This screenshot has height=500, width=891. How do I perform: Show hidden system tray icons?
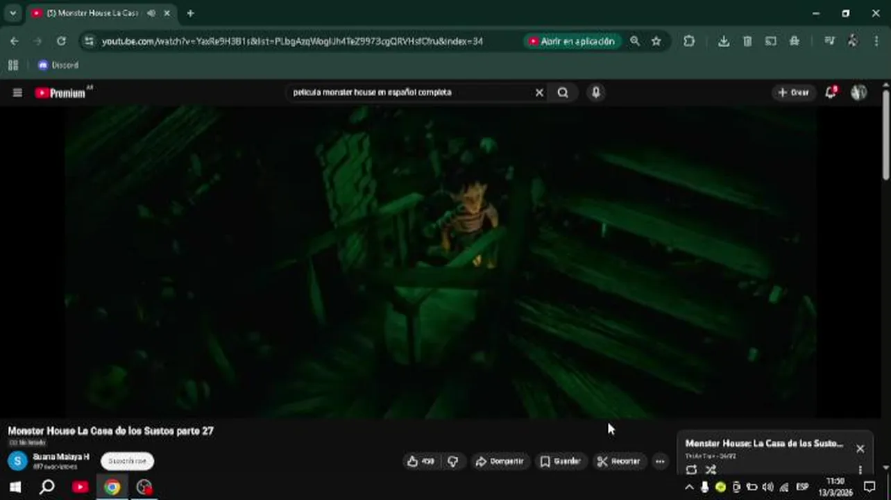pos(689,487)
